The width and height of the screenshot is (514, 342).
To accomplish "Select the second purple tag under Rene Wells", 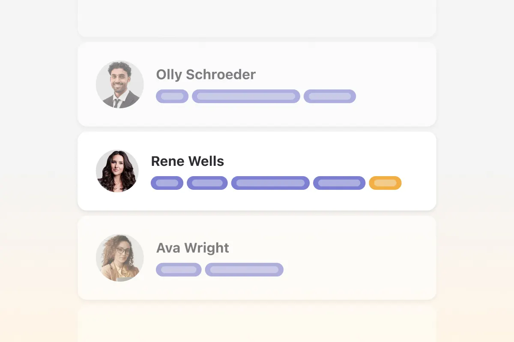I will point(207,183).
